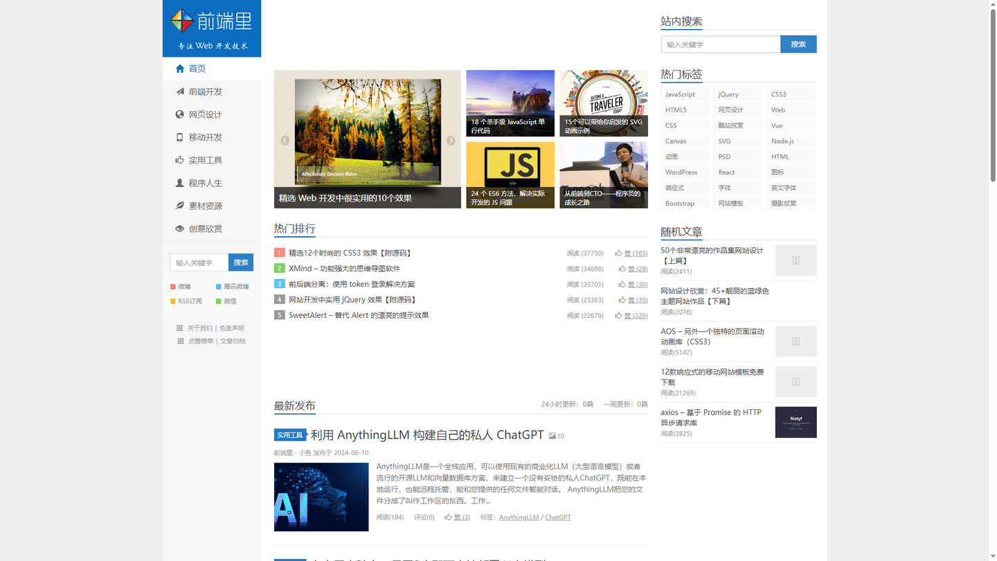Image resolution: width=997 pixels, height=561 pixels.
Task: Open the 精选 Web 开发中很实用的10个效果 slide
Action: pos(368,139)
